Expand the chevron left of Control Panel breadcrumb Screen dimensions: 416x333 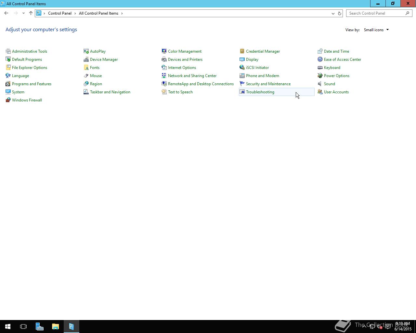(x=45, y=13)
